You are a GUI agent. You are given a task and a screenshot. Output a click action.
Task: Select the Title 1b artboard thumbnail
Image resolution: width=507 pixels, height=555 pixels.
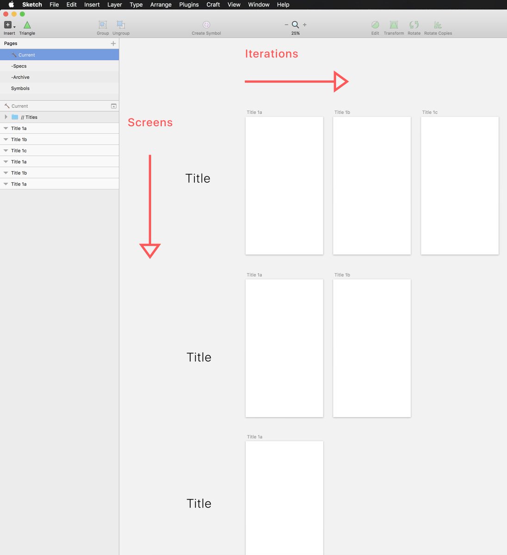point(371,185)
